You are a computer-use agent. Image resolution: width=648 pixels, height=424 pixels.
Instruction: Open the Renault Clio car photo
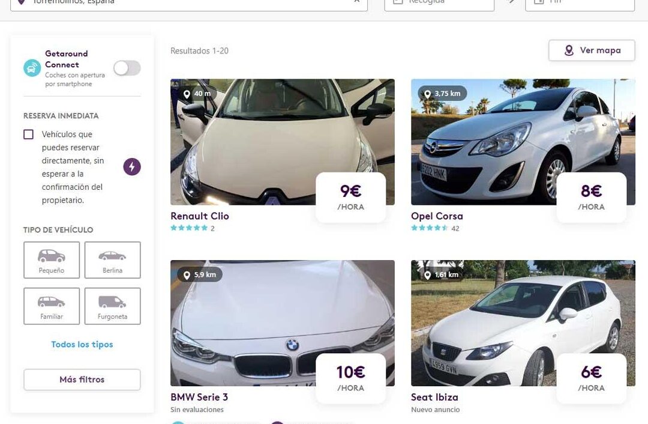point(282,142)
